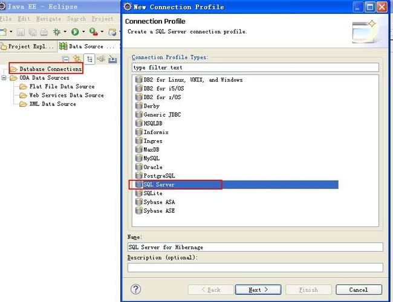Click the Description optional input field
Image resolution: width=393 pixels, height=302 pixels.
click(255, 268)
